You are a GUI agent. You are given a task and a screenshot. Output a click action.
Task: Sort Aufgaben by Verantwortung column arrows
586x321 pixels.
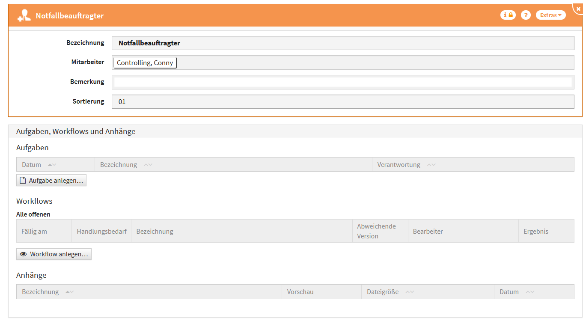(431, 165)
